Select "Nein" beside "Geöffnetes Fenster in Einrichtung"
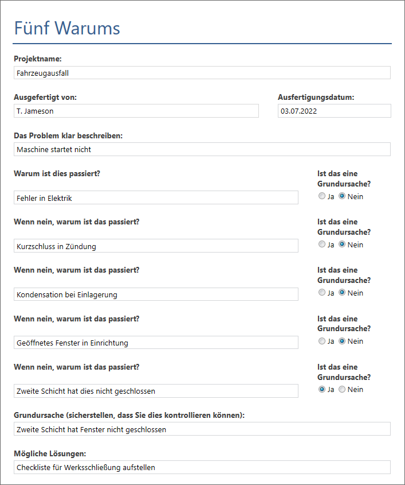 342,340
